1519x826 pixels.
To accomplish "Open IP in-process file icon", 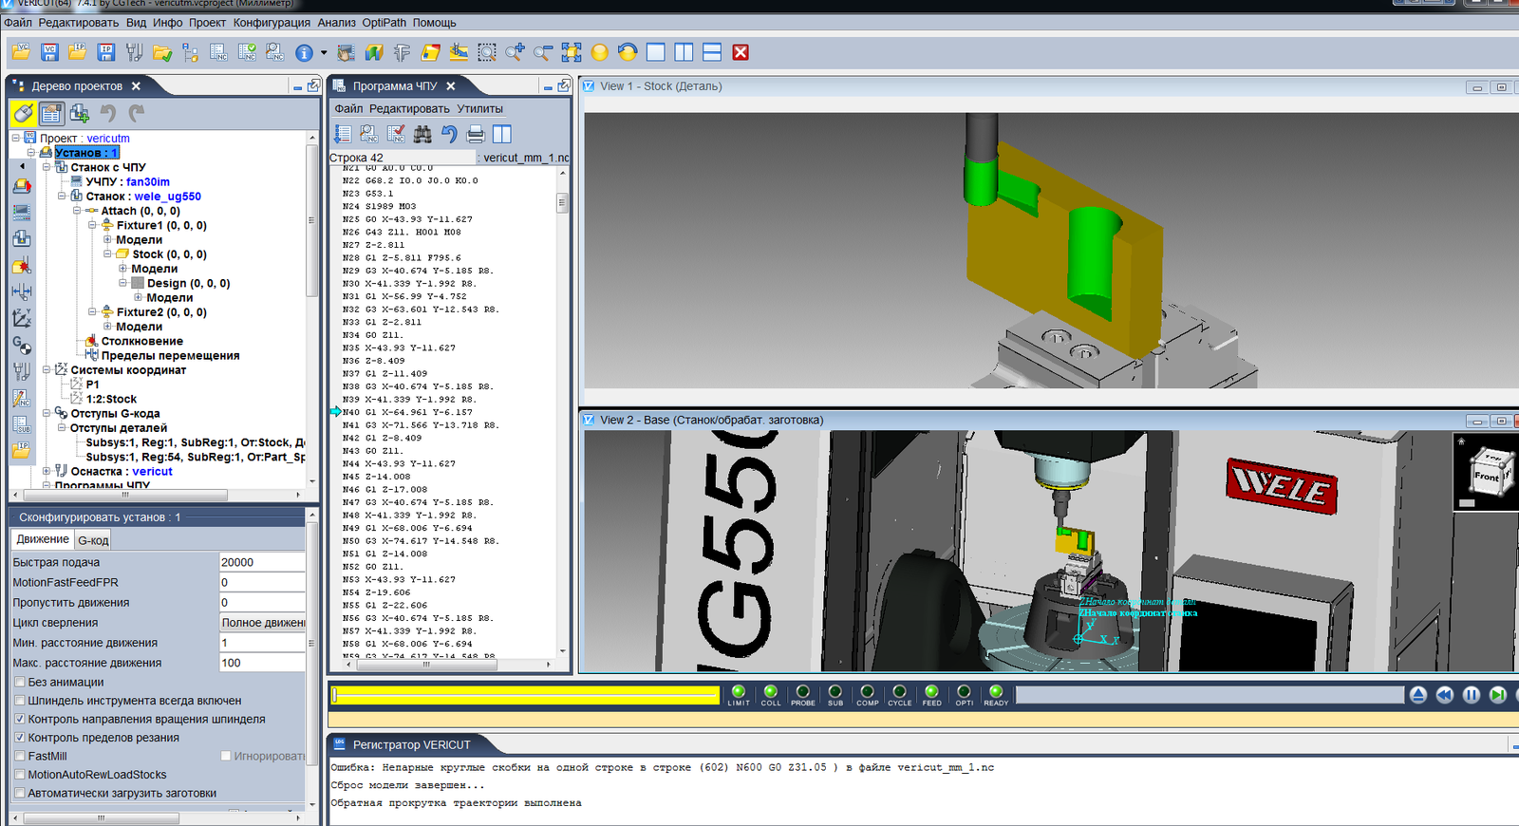I will pyautogui.click(x=78, y=52).
